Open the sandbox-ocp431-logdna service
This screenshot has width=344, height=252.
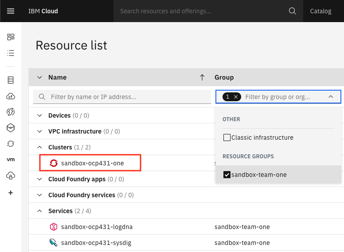(x=97, y=227)
